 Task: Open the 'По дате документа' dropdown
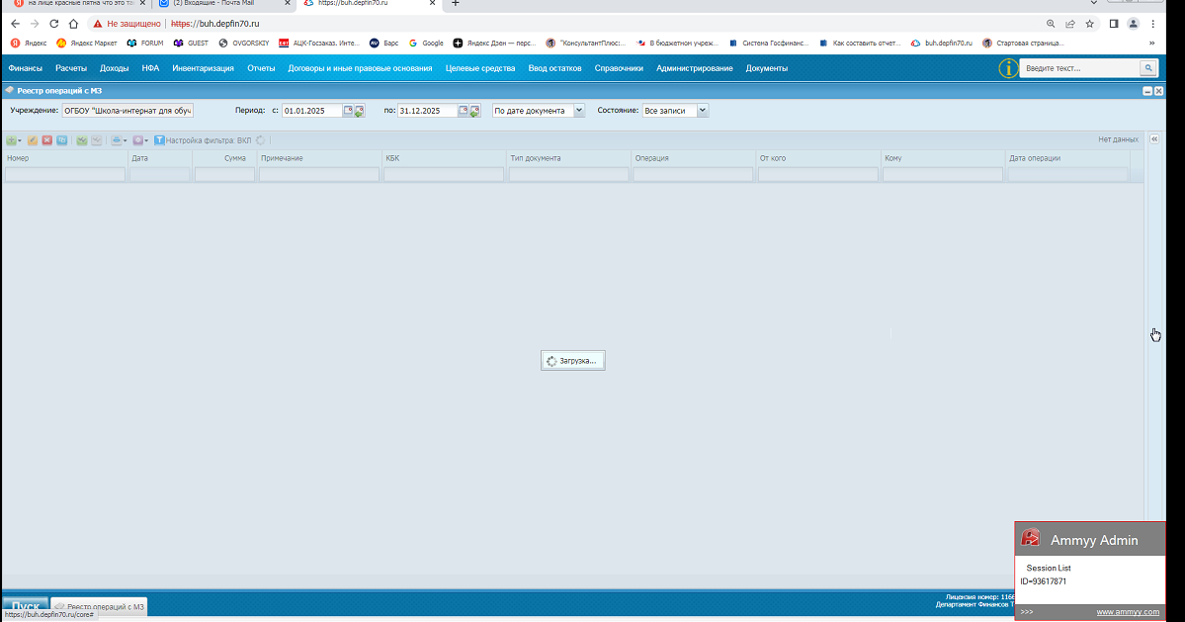(579, 111)
